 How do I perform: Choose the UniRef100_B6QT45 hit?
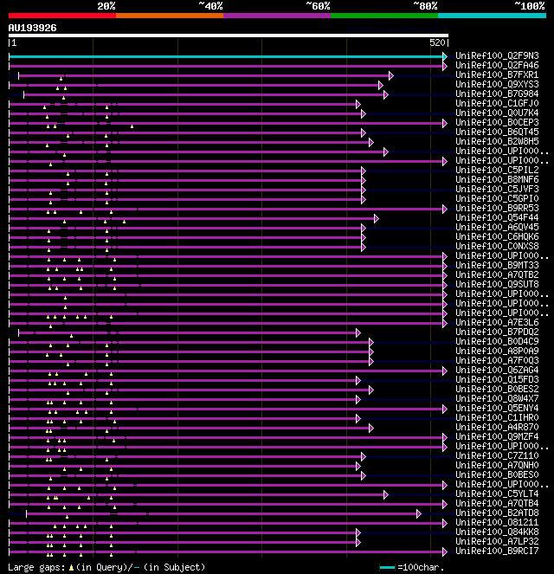coord(497,132)
